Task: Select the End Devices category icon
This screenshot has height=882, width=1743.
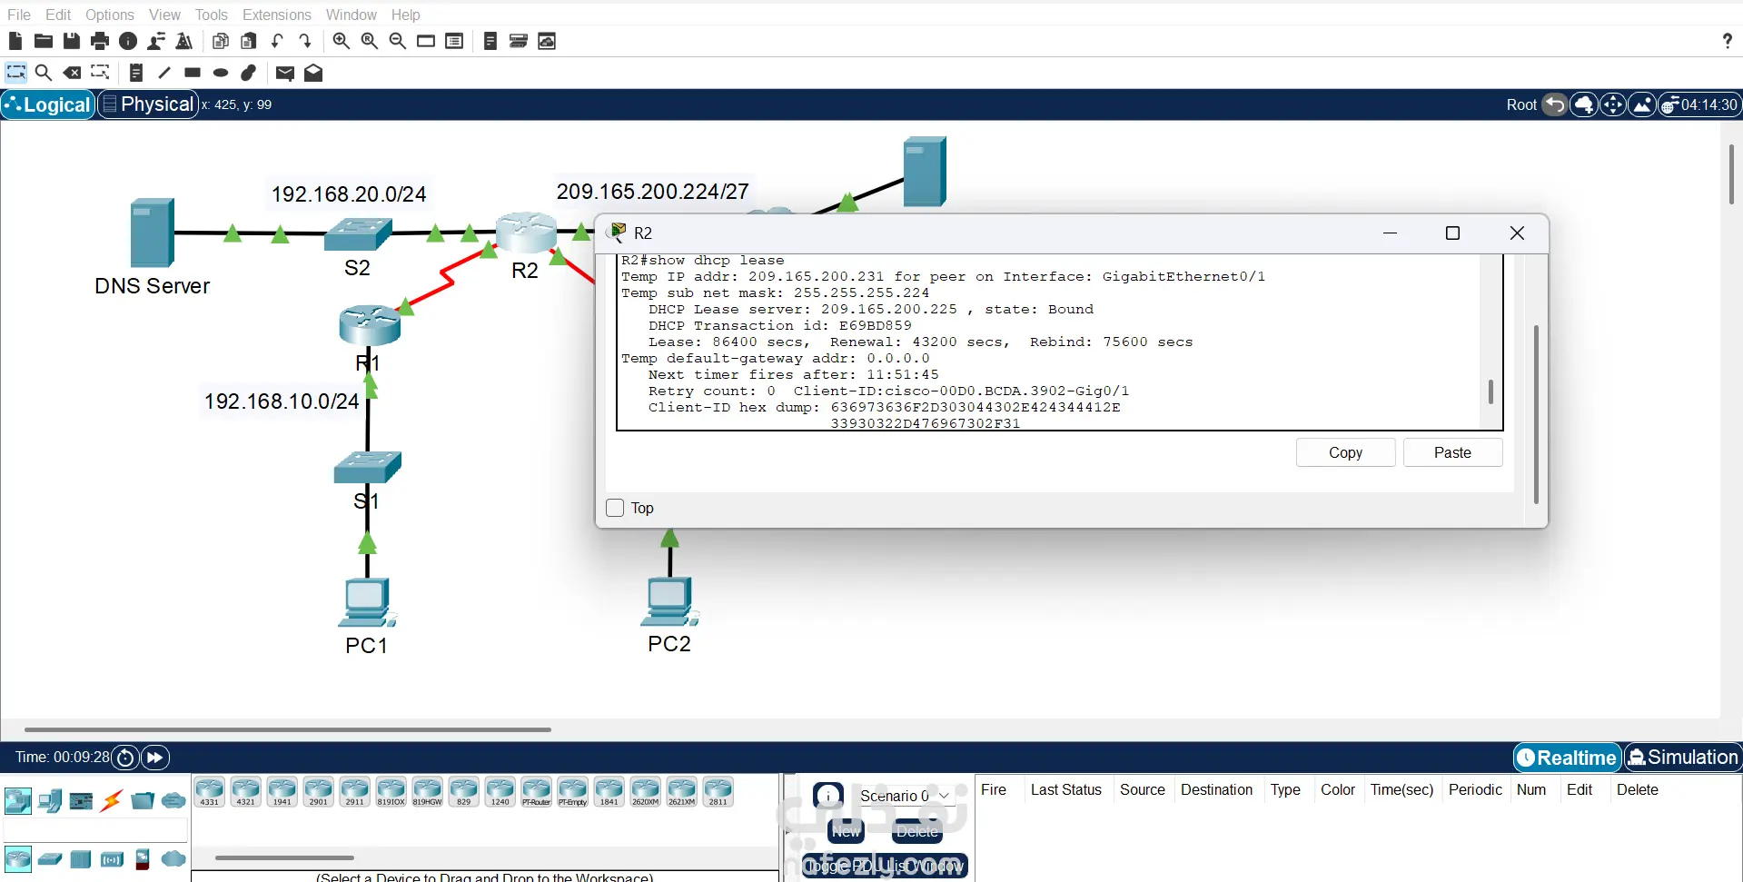Action: (x=50, y=800)
